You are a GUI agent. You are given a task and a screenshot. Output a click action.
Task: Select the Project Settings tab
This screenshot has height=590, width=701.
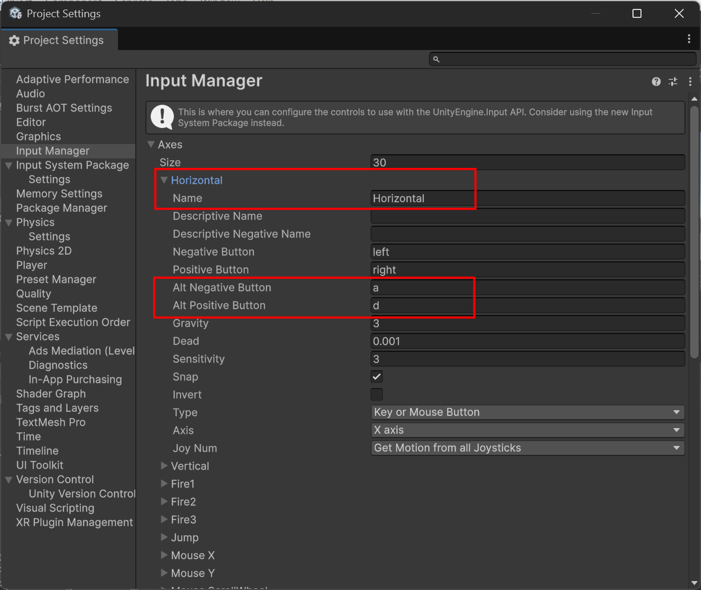[59, 40]
